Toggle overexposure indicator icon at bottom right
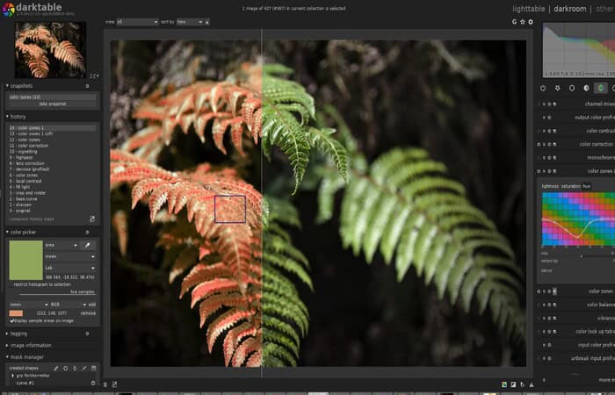Screen dimensions: 615x395 point(513,384)
